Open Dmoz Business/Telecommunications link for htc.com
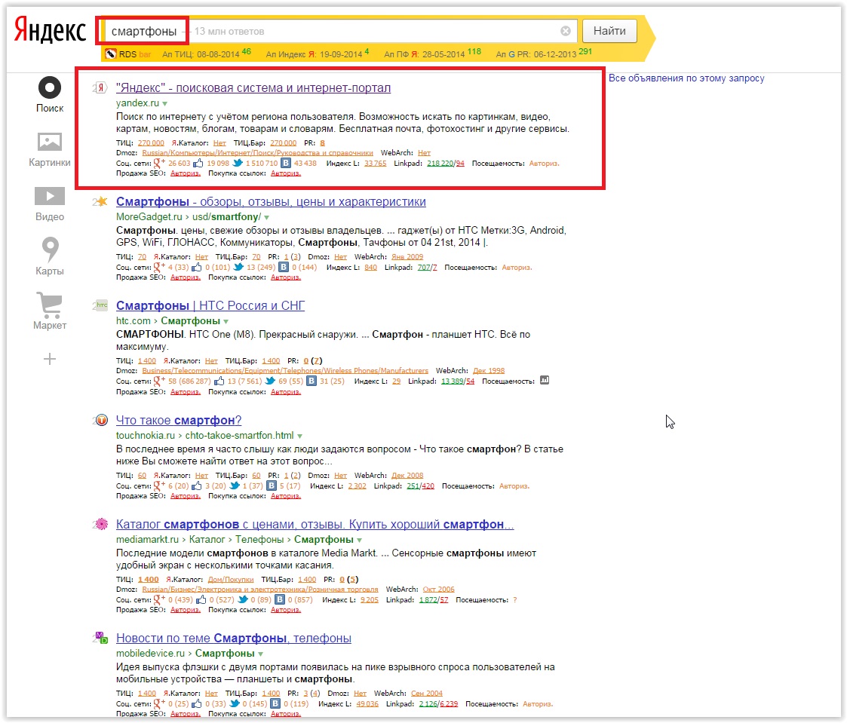This screenshot has width=847, height=723. [x=285, y=370]
